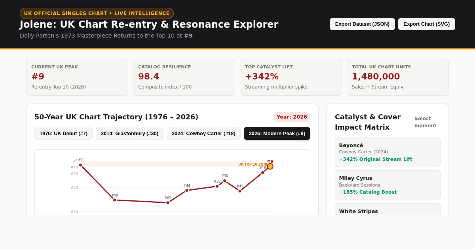Click the Current UK Peak #9 card
This screenshot has width=475, height=249.
[x=77, y=77]
